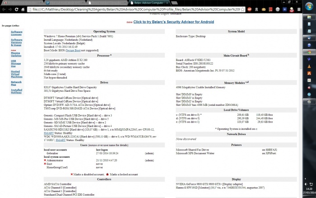Image resolution: width=316 pixels, height=198 pixels.
Task: Click 'AMD Athlon II X2 260' processor line
Action: click(65, 60)
